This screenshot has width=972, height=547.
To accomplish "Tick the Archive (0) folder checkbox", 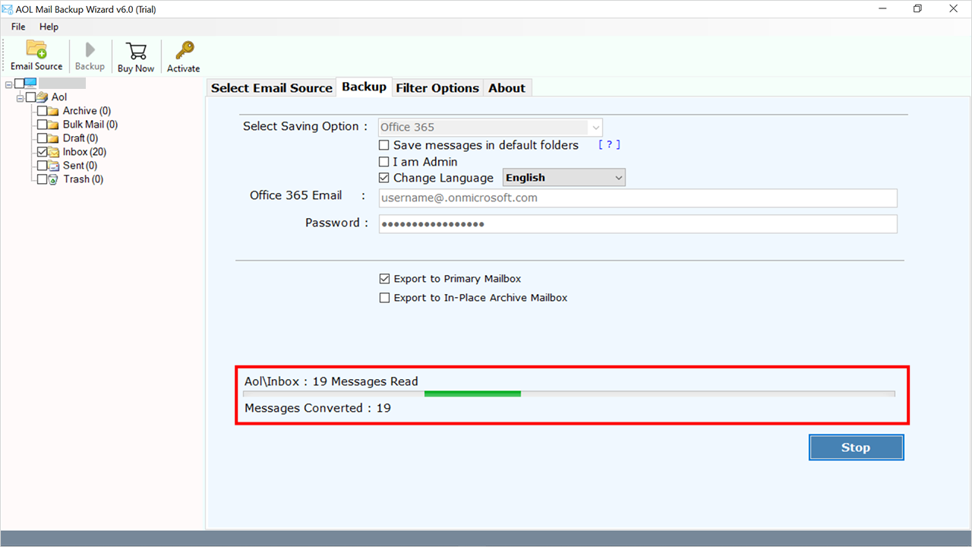I will [x=42, y=111].
